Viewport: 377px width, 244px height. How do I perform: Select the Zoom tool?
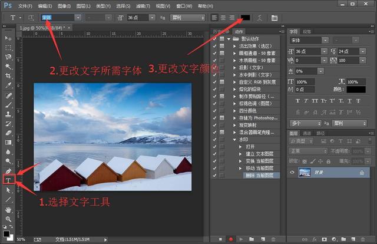pyautogui.click(x=8, y=219)
